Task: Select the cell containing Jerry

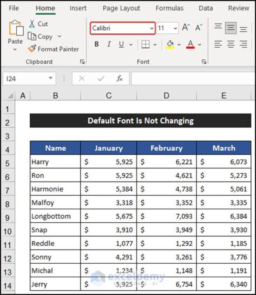Action: (55, 284)
